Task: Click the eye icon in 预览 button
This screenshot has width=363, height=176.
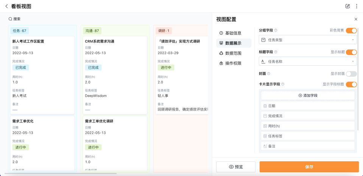Action: click(231, 167)
